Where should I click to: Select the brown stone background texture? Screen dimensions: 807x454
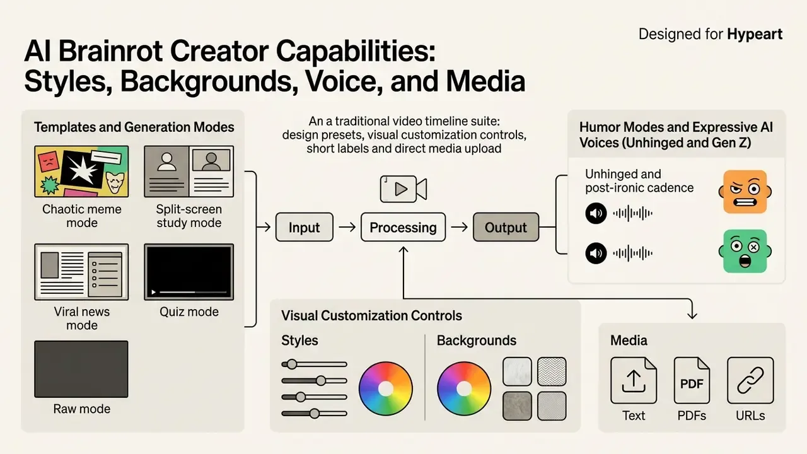pyautogui.click(x=517, y=406)
